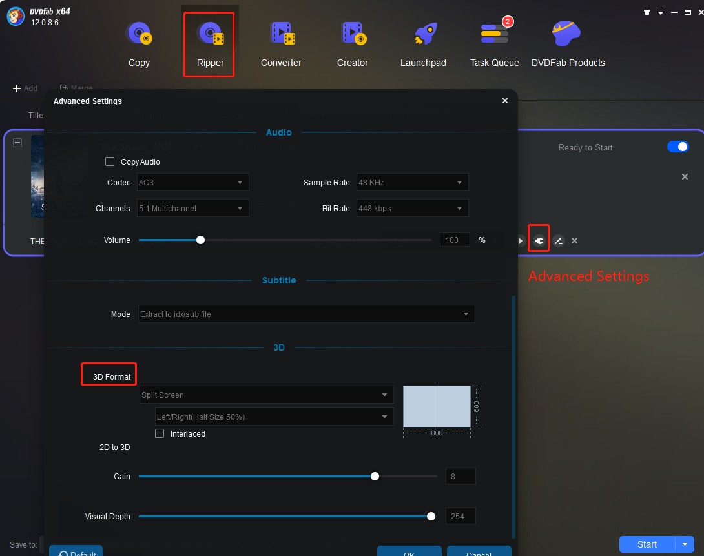704x556 pixels.
Task: Check the Interlaced option under 3D
Action: 160,433
